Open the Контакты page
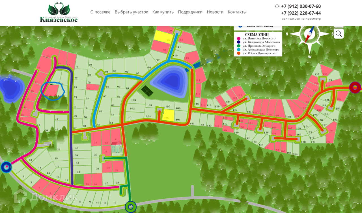The image size is (362, 213). click(x=237, y=12)
